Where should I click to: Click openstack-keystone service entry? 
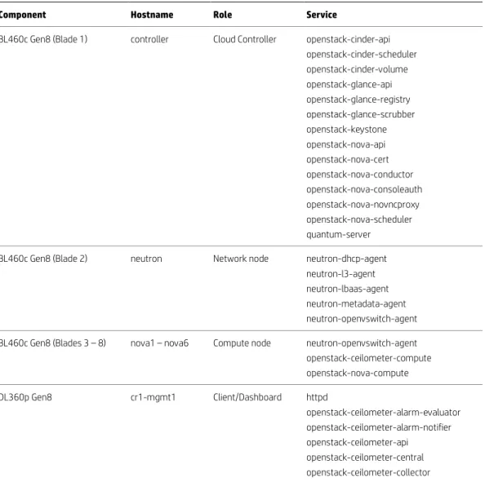coord(346,130)
